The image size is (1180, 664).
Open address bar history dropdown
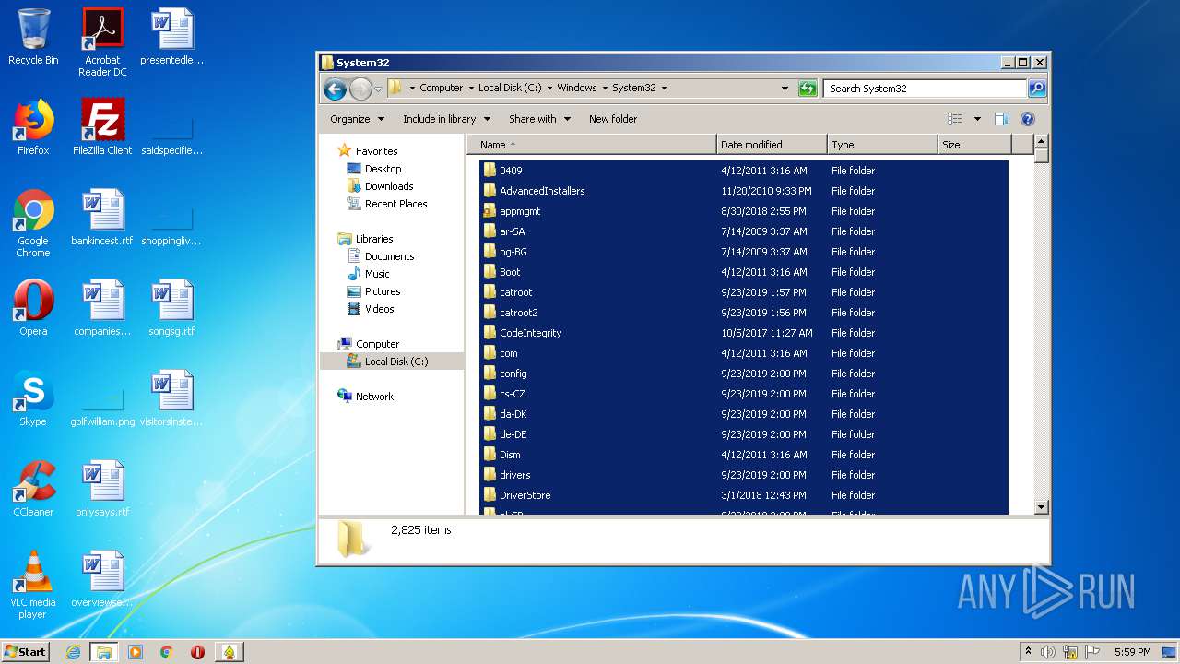tap(785, 89)
